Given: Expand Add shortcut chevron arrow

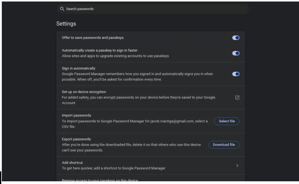Looking at the screenshot, I should click(x=237, y=165).
